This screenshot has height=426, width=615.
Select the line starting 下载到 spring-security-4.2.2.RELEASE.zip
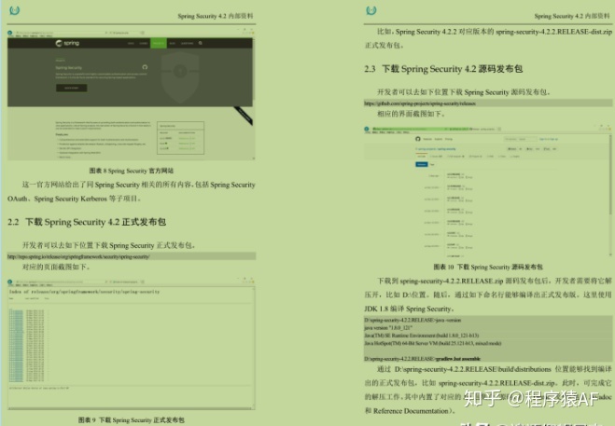click(495, 281)
